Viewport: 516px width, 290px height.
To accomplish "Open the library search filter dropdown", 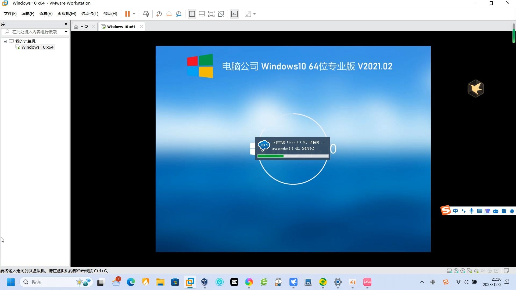I will pyautogui.click(x=66, y=32).
